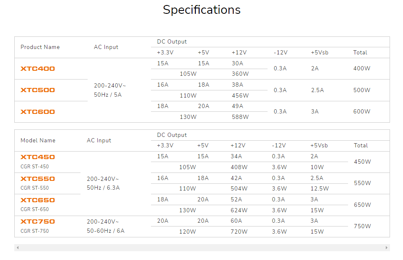403x260 pixels.
Task: Click the horizontal scrollbar right arrow
Action: [386, 248]
